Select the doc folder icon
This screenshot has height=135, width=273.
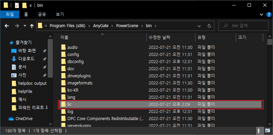63,69
